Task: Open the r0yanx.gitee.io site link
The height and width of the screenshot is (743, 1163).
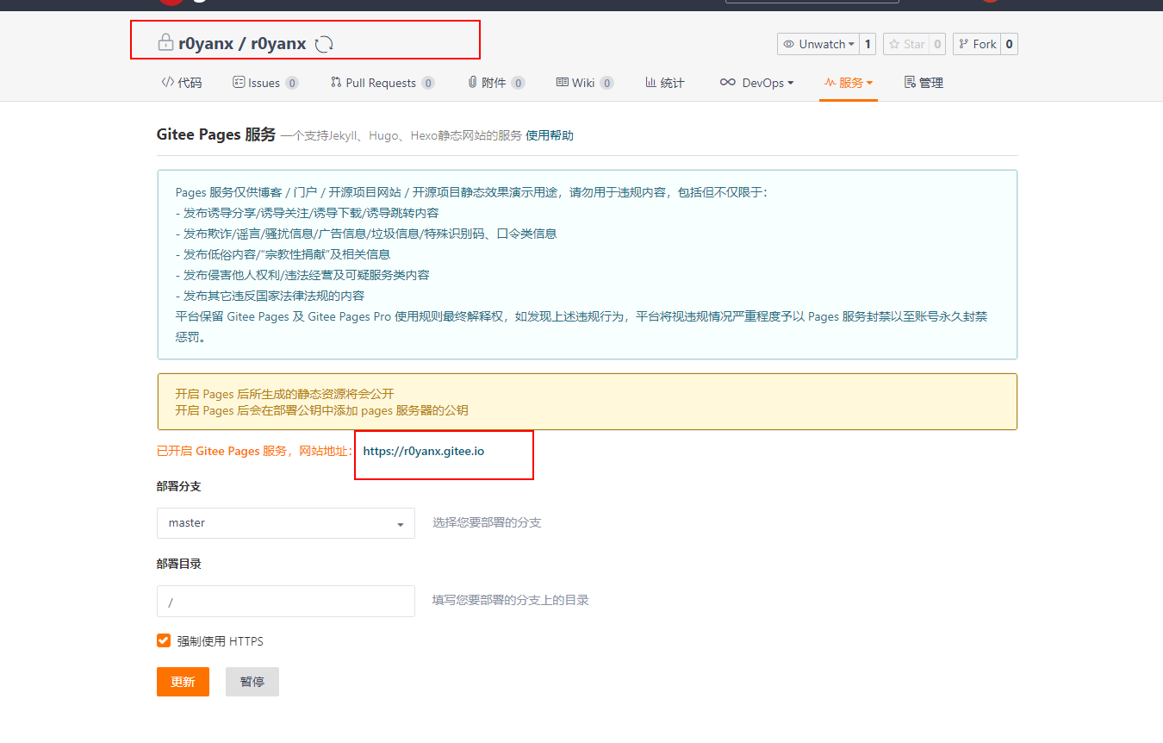Action: pos(423,451)
